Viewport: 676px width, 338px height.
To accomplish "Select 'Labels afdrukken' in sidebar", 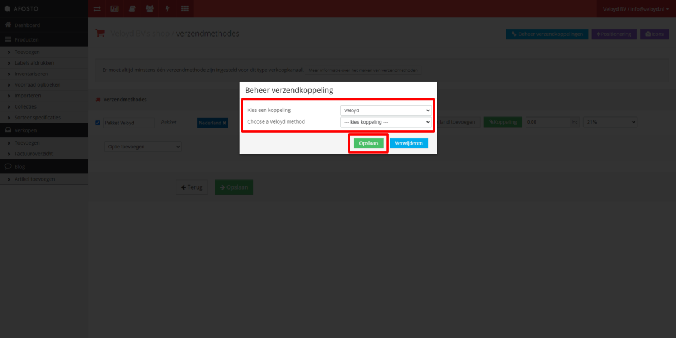I will point(34,63).
